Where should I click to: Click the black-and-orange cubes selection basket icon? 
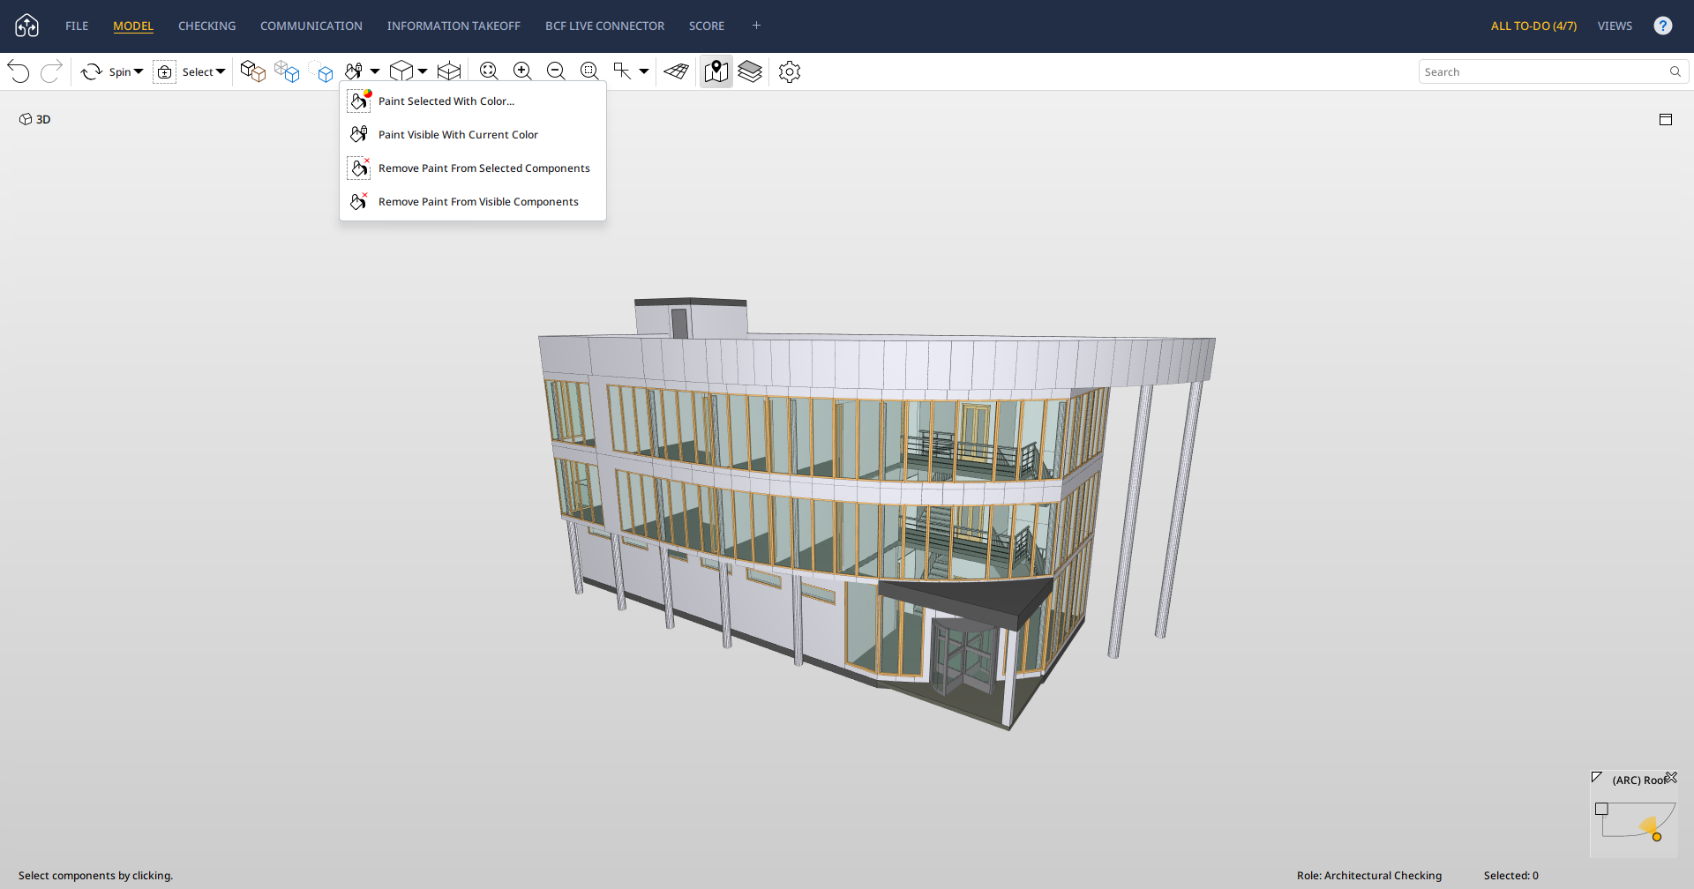[x=253, y=71]
